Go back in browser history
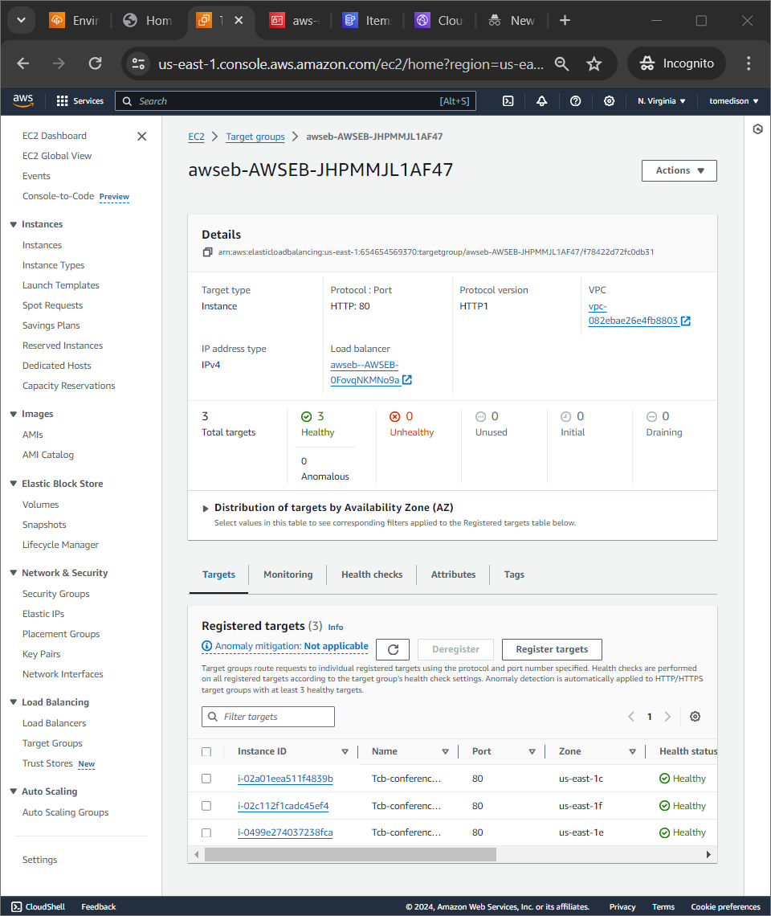This screenshot has height=916, width=771. click(x=23, y=63)
